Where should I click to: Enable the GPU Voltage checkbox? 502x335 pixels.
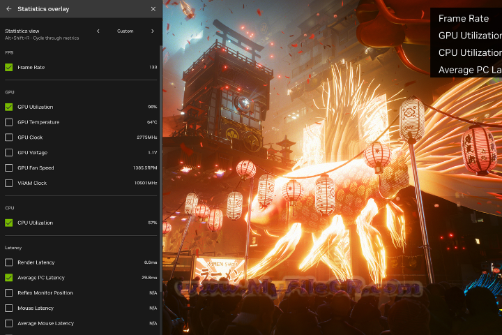pyautogui.click(x=8, y=153)
